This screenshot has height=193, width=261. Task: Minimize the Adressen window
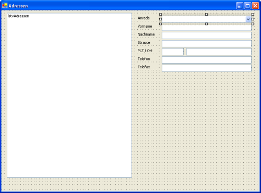240,6
